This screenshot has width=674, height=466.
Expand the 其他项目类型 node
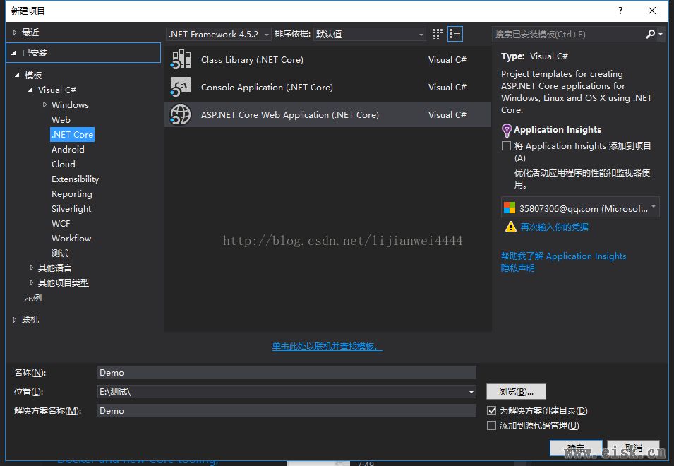click(x=31, y=282)
